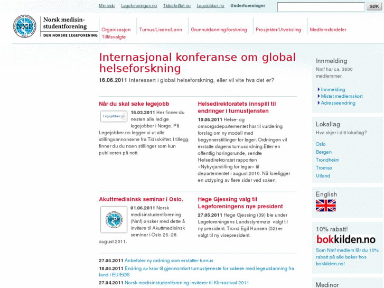The image size is (384, 288).
Task: Open Medlemsfordeler menu
Action: tap(328, 30)
